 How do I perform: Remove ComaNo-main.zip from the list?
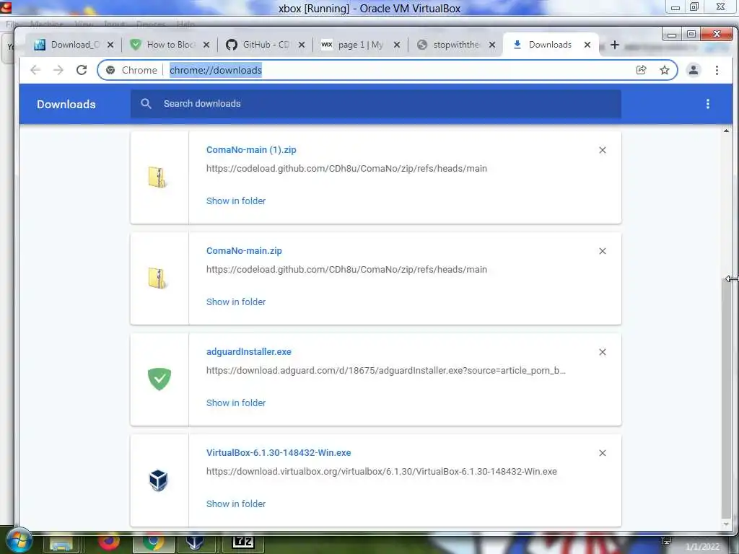point(603,251)
